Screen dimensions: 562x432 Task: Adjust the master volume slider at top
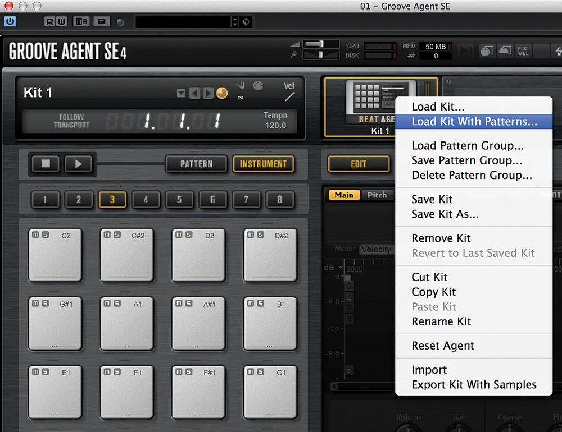click(321, 44)
